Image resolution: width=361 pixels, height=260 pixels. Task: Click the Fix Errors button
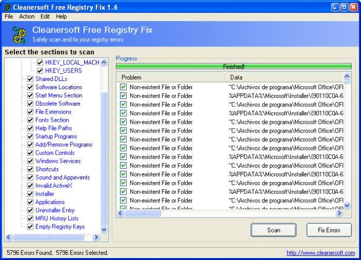click(329, 230)
